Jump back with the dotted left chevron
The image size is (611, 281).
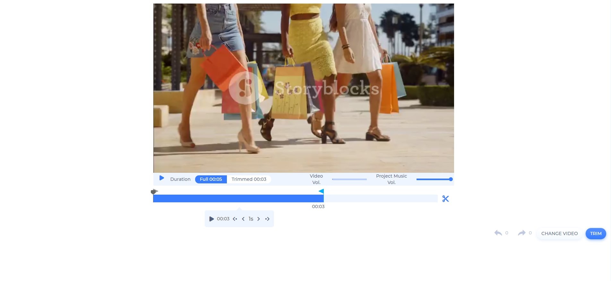(x=235, y=219)
